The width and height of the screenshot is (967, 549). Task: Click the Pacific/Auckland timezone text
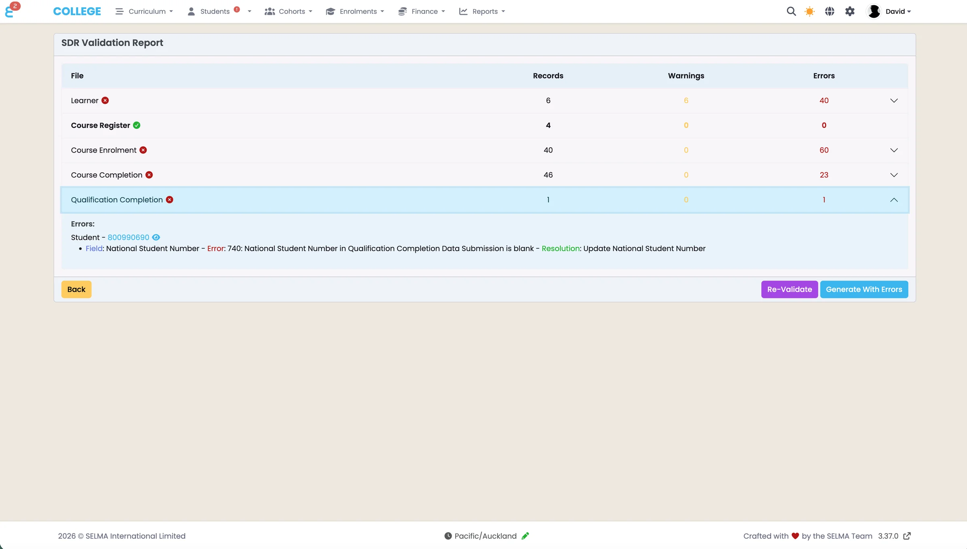coord(486,536)
